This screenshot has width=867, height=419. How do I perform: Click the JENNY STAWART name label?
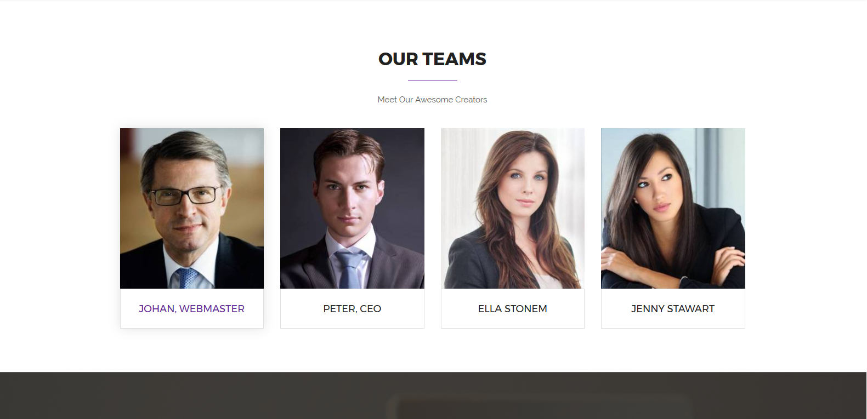tap(673, 309)
